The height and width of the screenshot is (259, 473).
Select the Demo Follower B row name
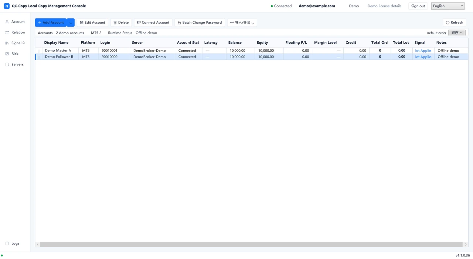pos(59,57)
